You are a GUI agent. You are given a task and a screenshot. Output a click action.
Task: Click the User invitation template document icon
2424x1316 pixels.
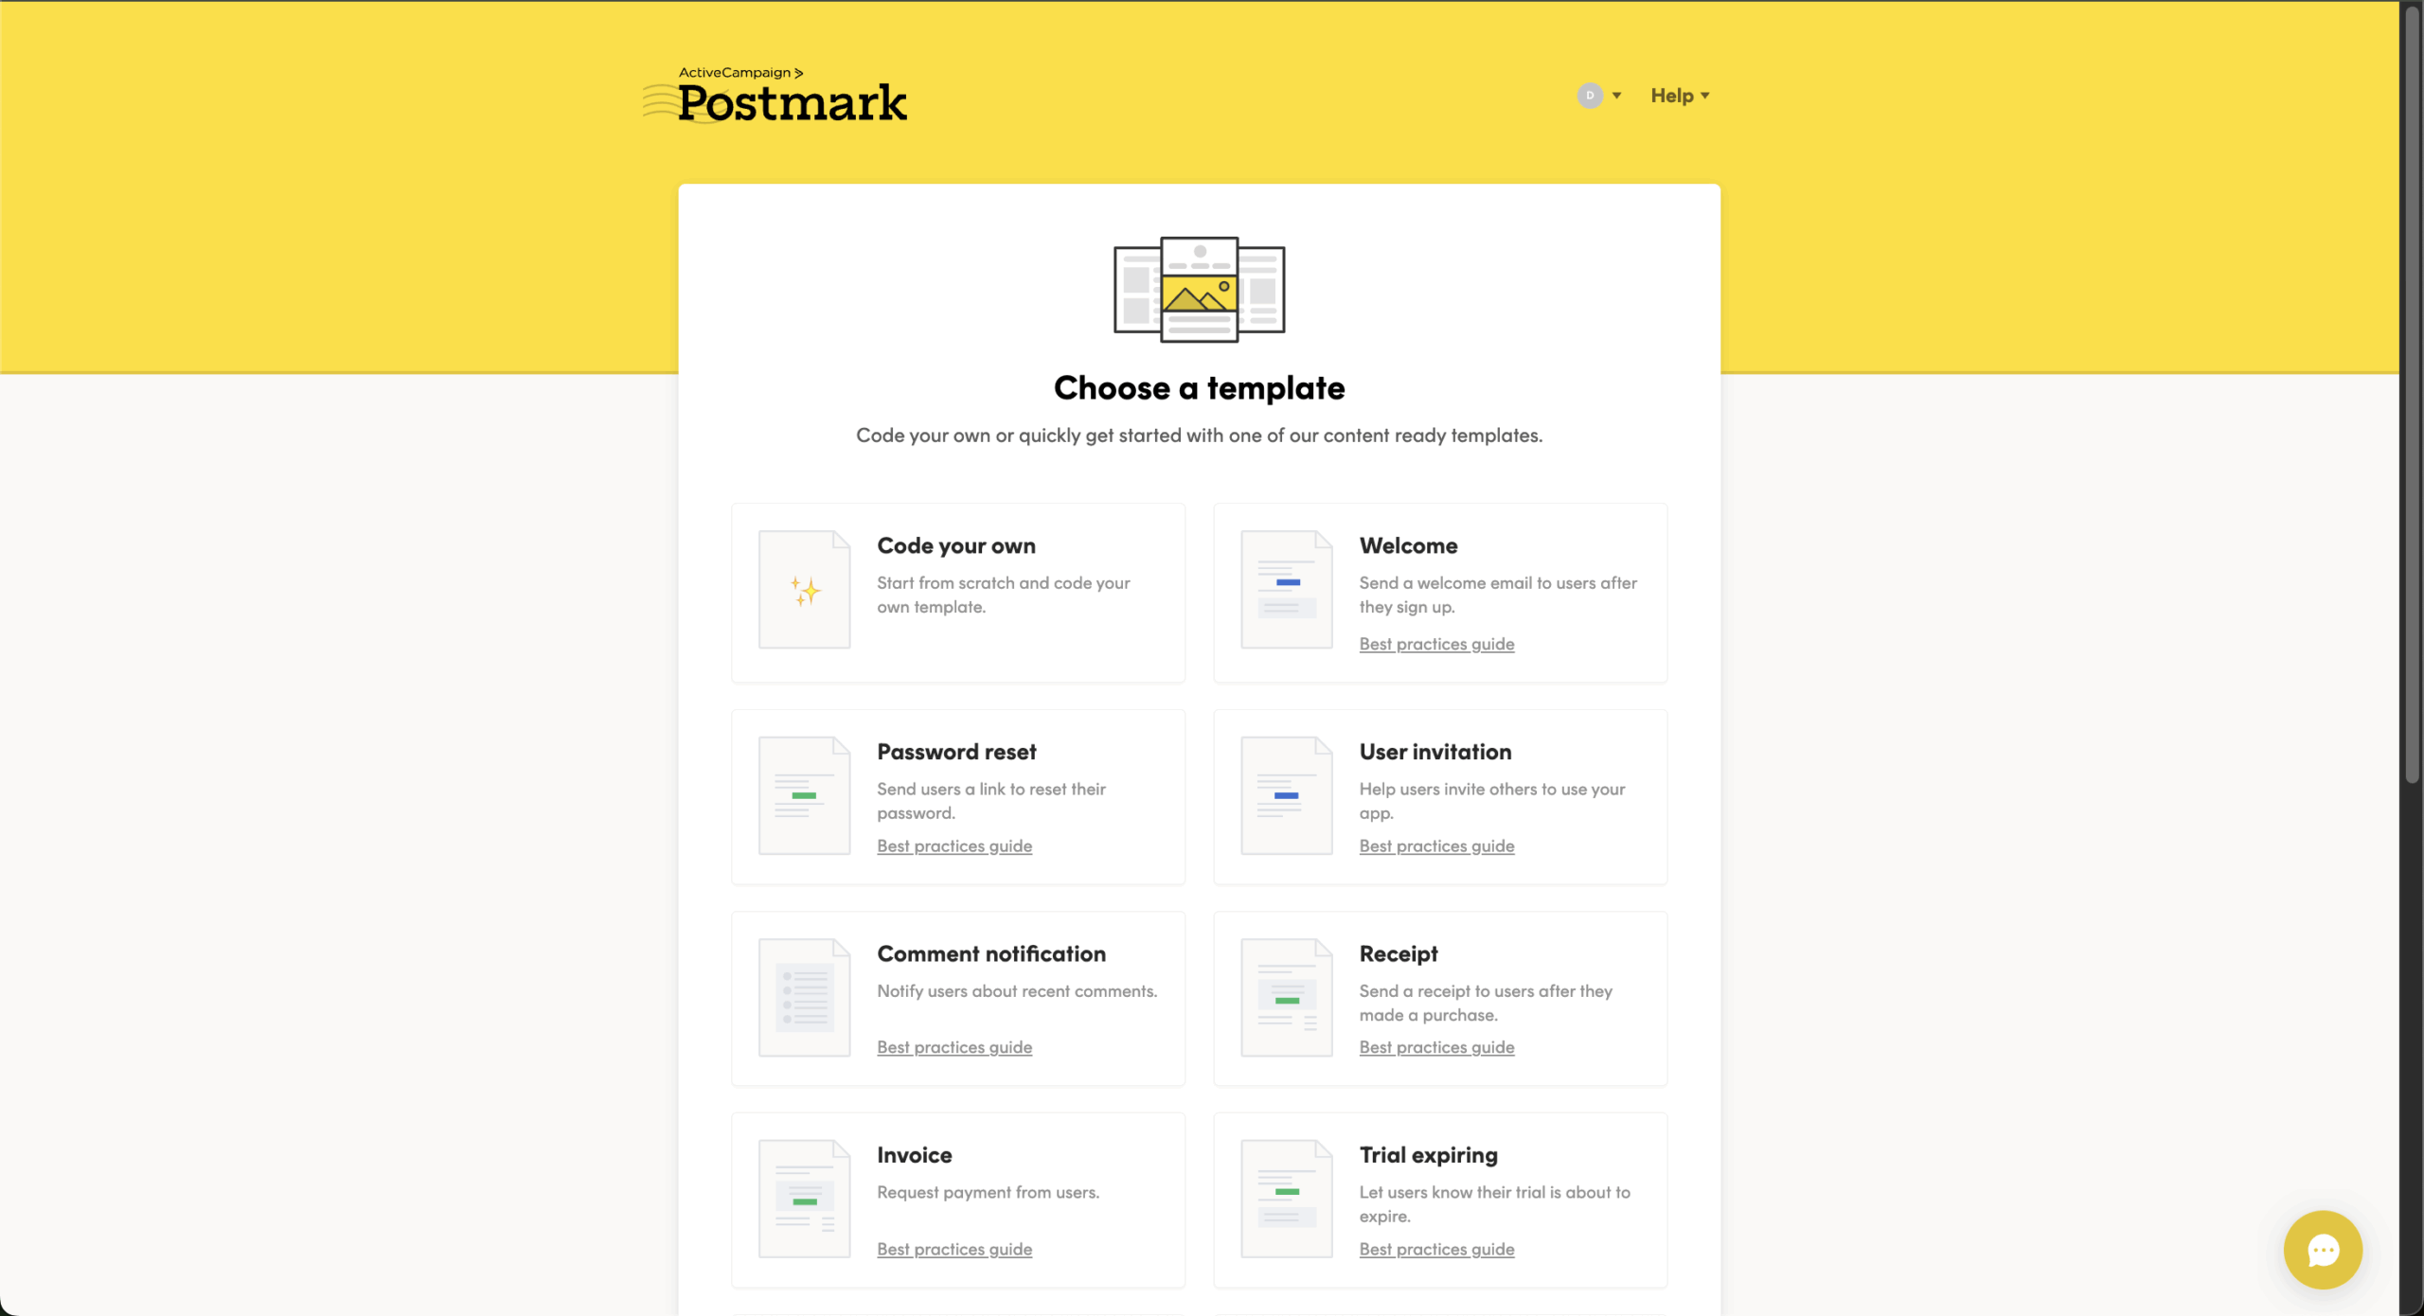(x=1287, y=795)
